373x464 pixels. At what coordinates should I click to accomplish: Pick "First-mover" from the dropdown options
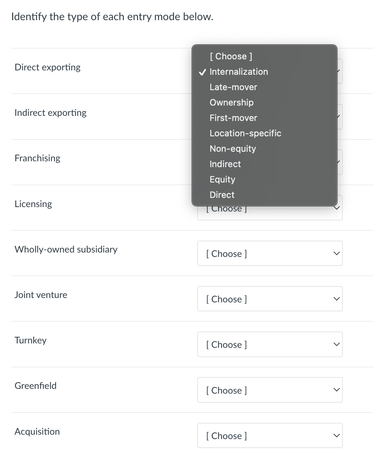(233, 118)
